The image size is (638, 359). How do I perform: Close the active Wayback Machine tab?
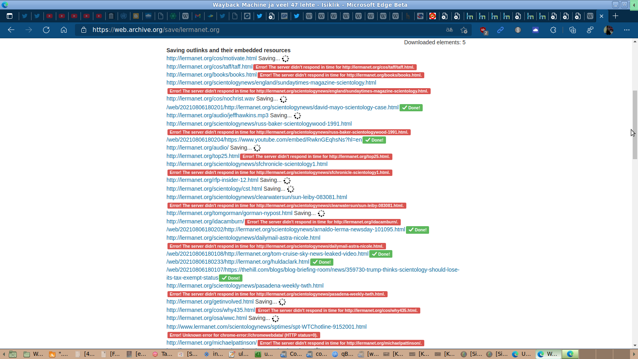(601, 16)
